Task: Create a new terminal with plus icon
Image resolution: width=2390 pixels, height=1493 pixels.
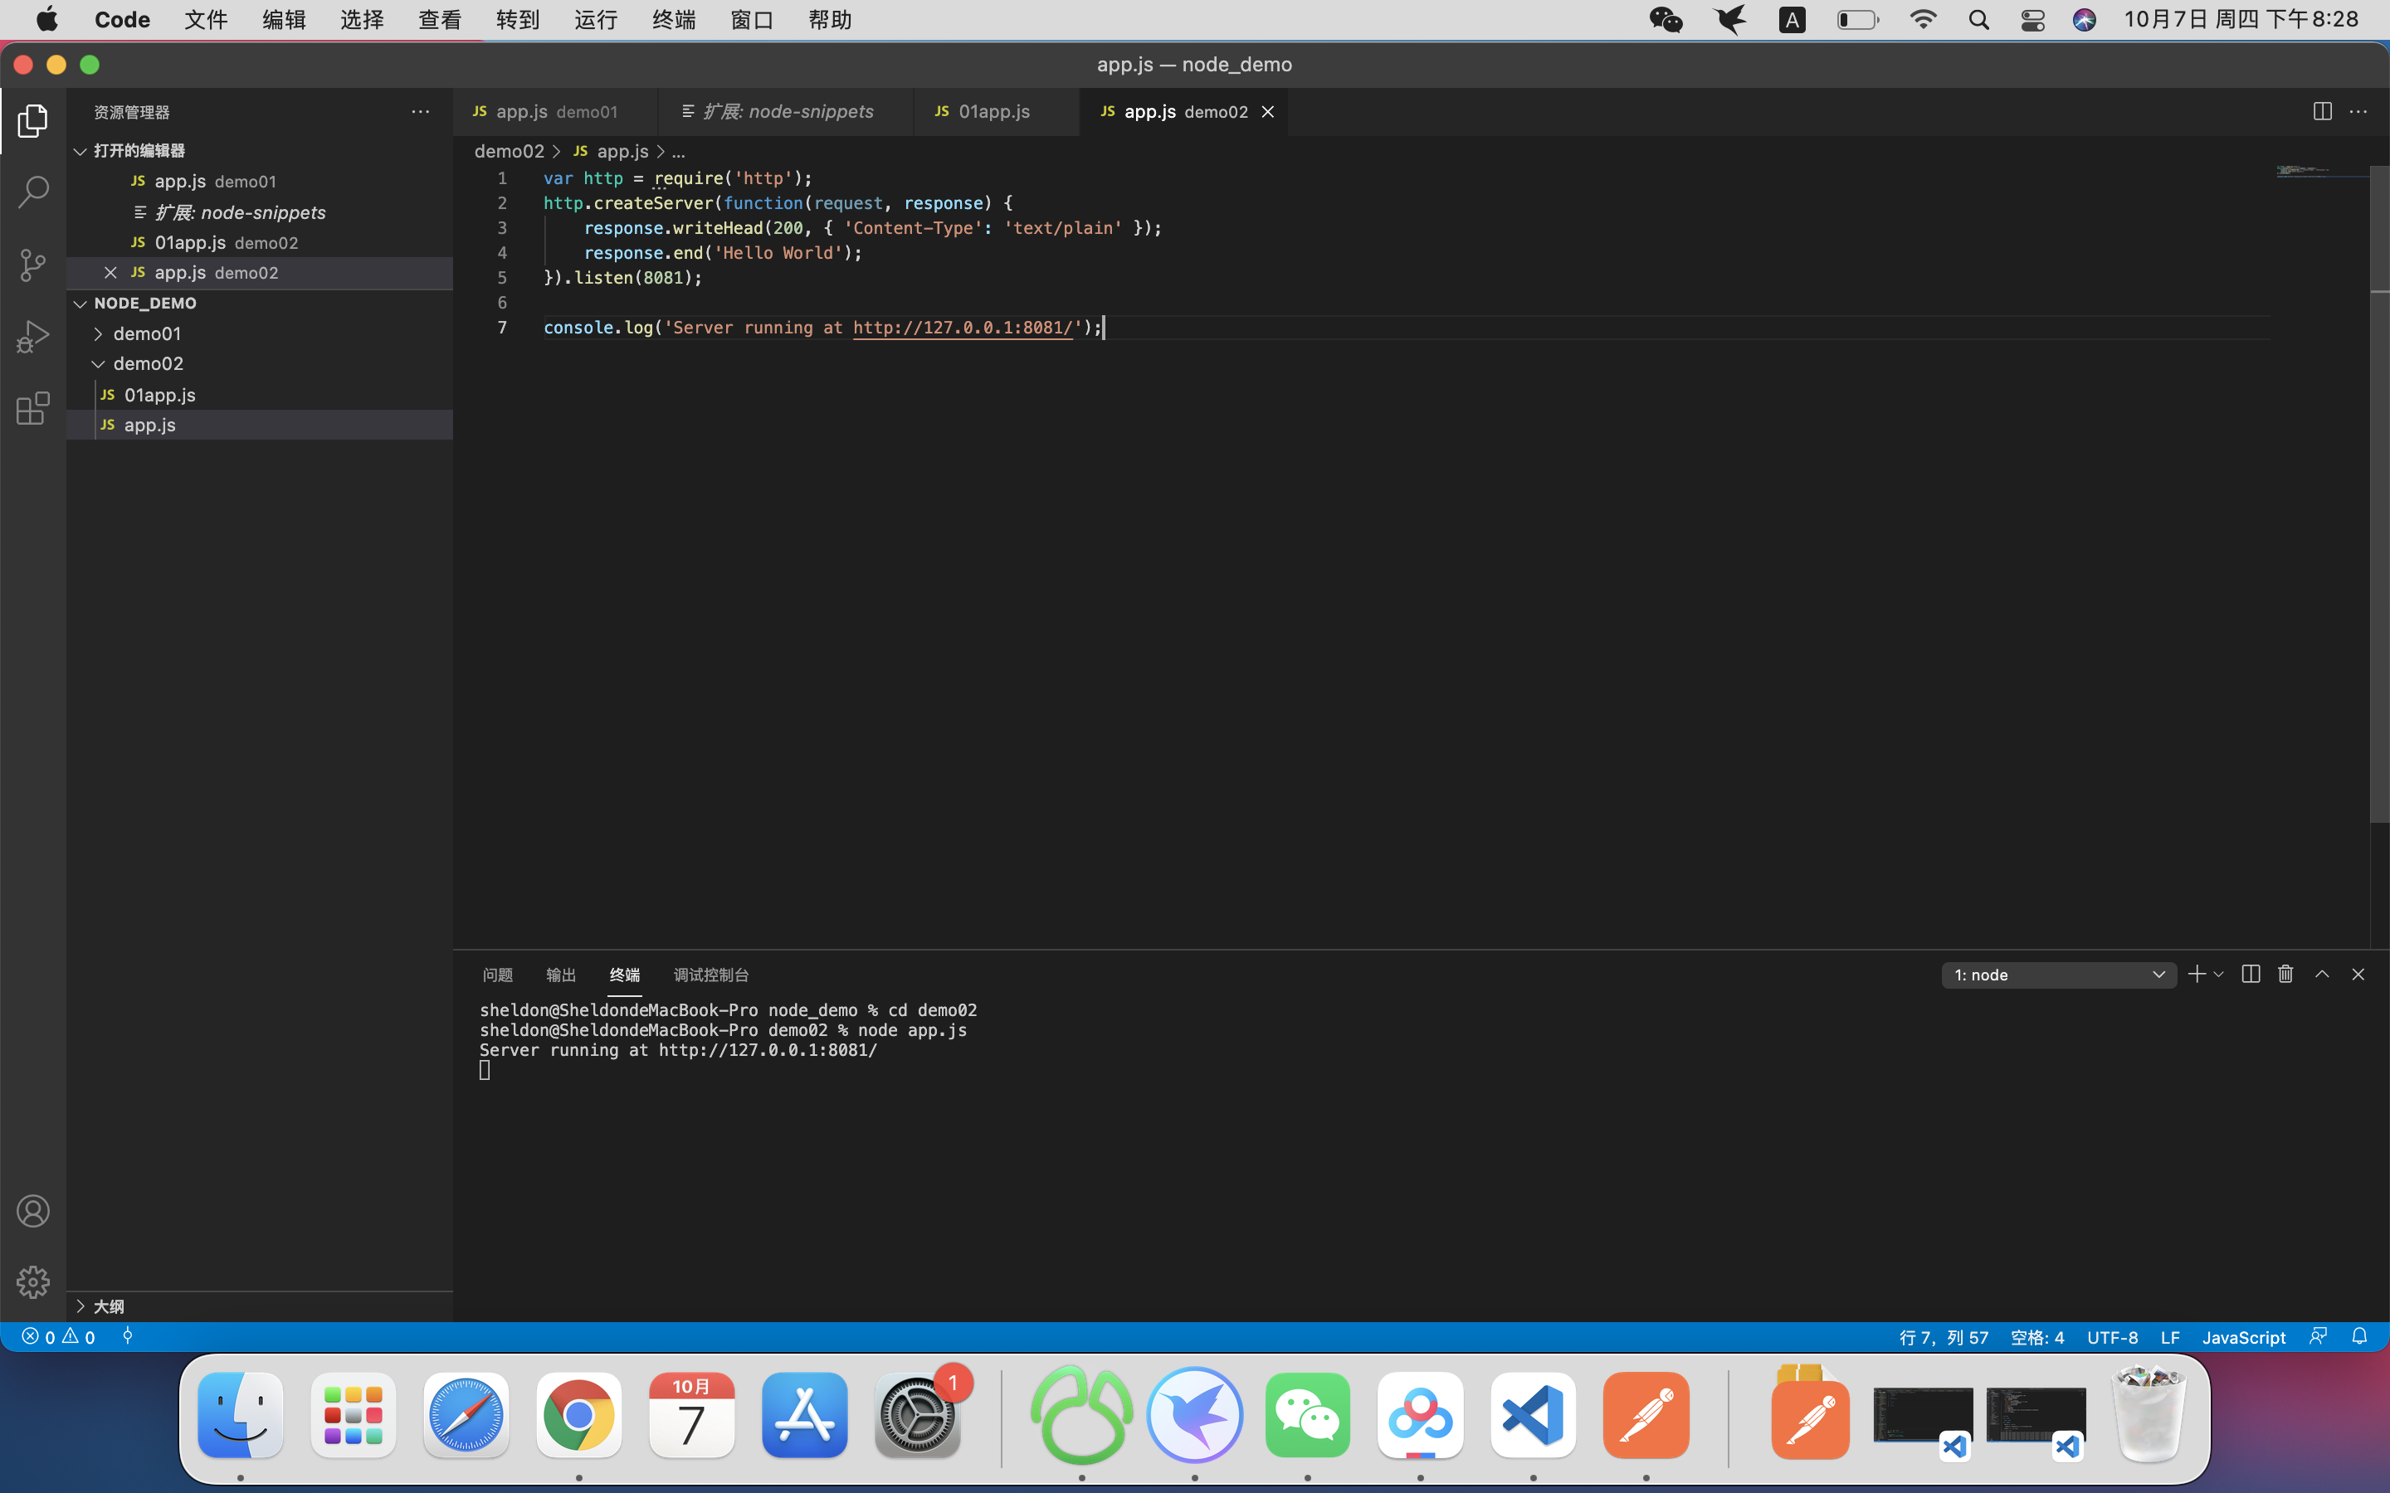Action: (2197, 975)
